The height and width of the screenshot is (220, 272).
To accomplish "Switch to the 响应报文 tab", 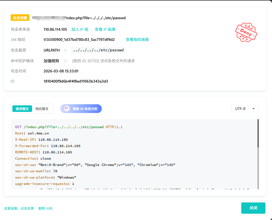I will [42, 109].
